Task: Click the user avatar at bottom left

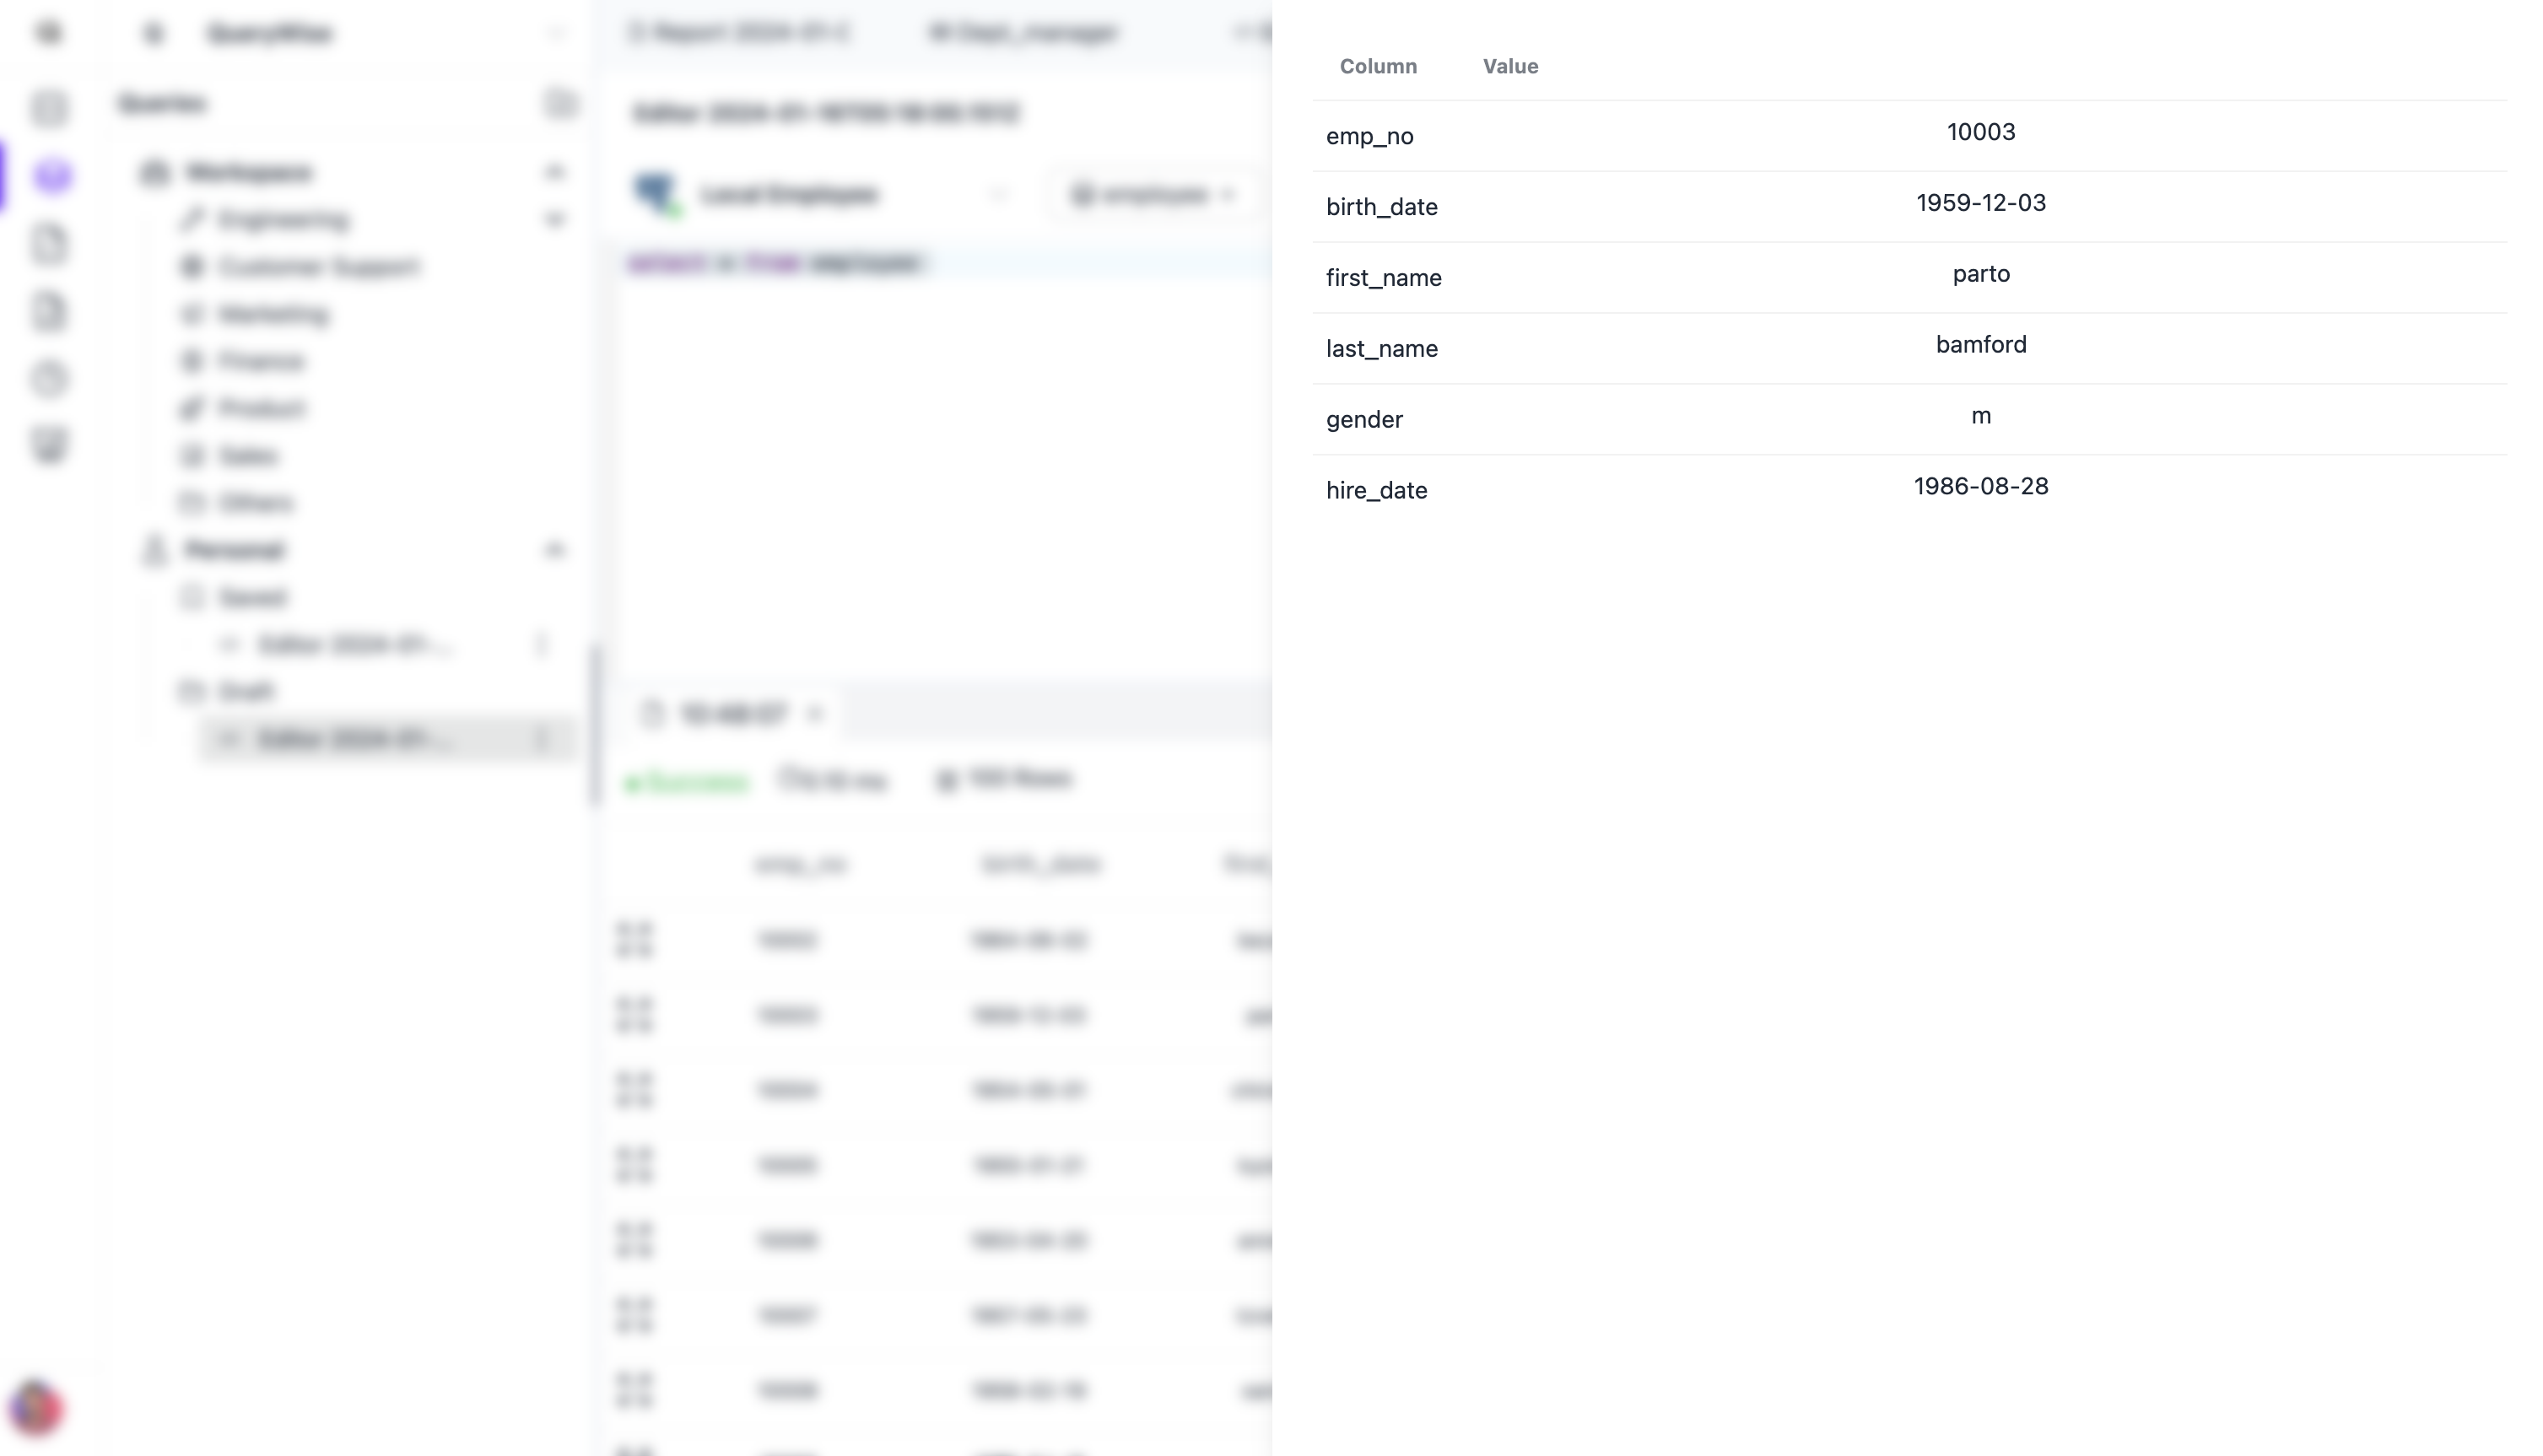Action: [x=36, y=1408]
